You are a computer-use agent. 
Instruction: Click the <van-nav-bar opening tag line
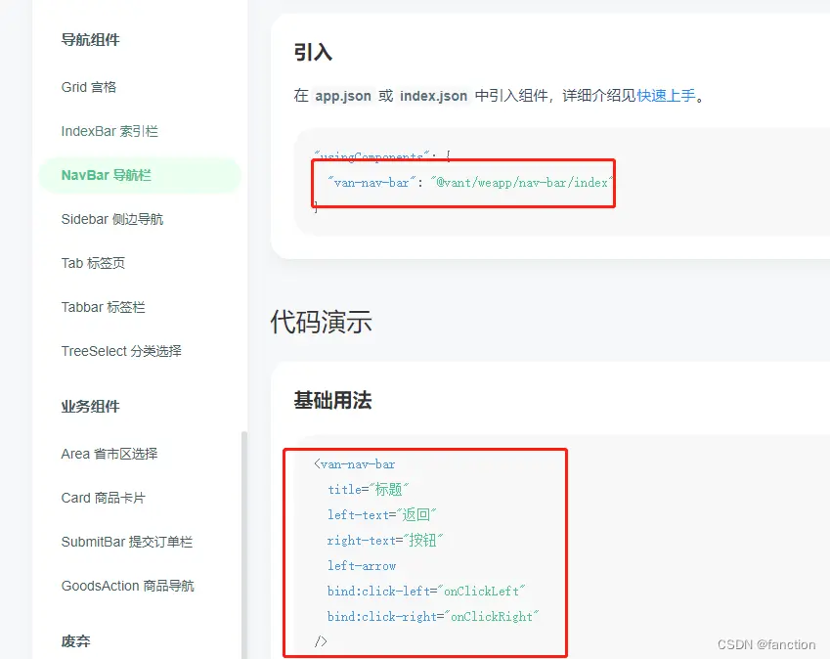pos(355,464)
